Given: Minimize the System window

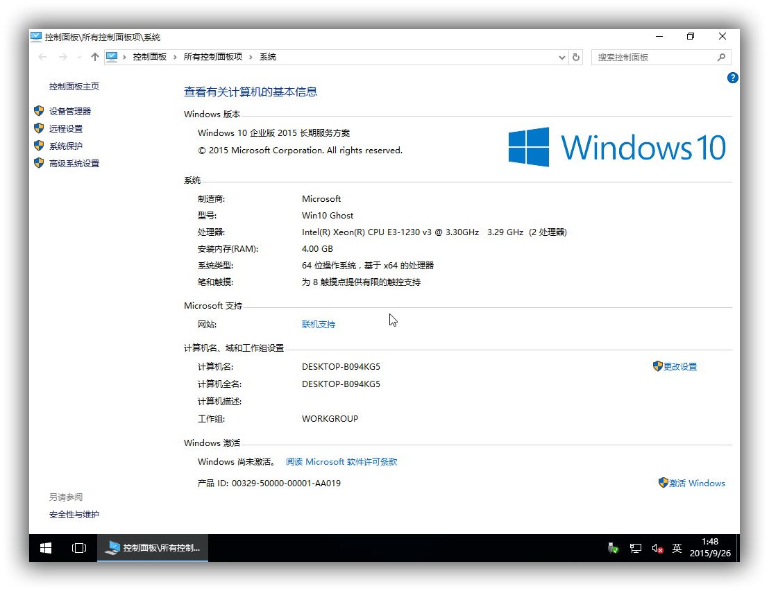Looking at the screenshot, I should tap(659, 37).
